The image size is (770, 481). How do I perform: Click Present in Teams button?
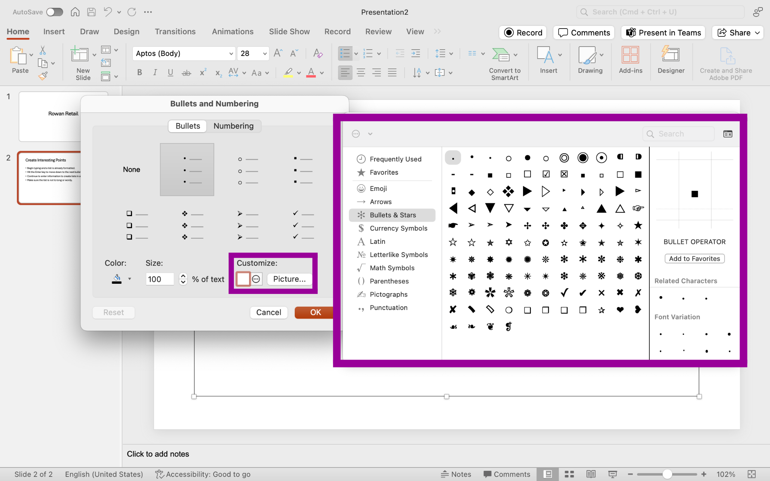pos(663,33)
